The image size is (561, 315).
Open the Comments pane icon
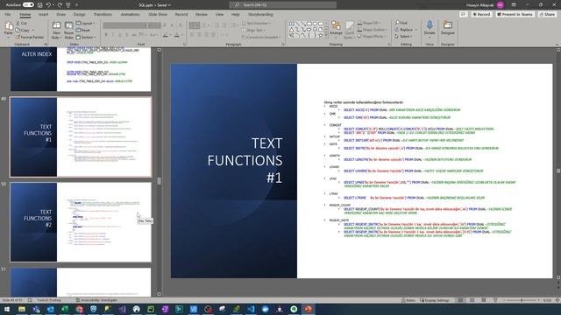[x=464, y=14]
